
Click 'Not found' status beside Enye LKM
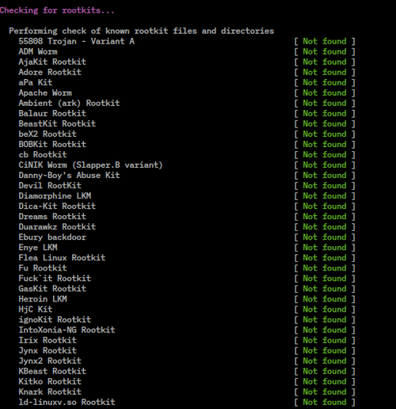(x=325, y=247)
